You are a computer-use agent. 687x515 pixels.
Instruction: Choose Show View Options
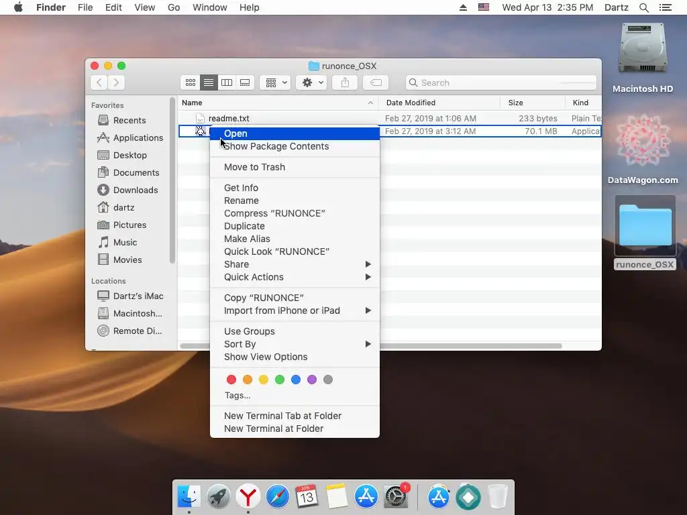295,357
